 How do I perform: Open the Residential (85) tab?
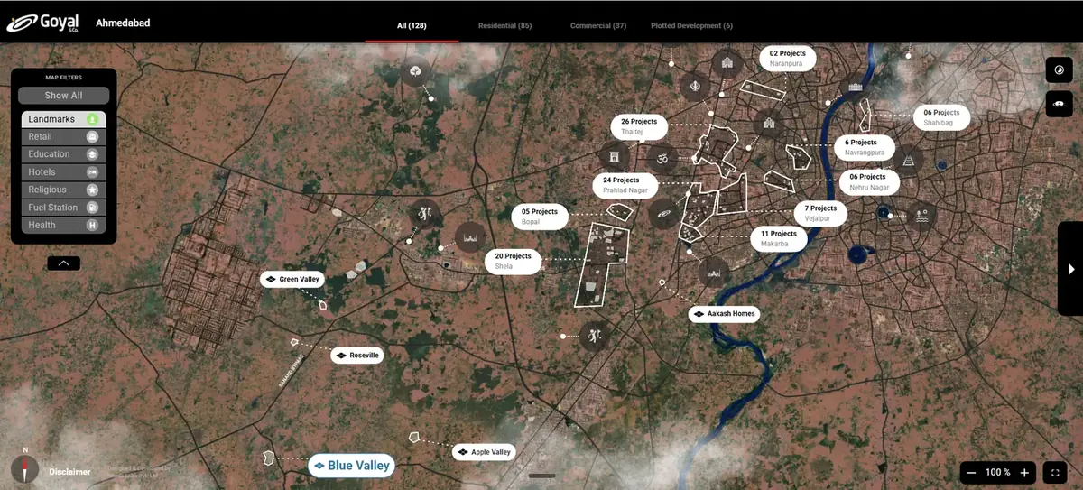point(504,25)
